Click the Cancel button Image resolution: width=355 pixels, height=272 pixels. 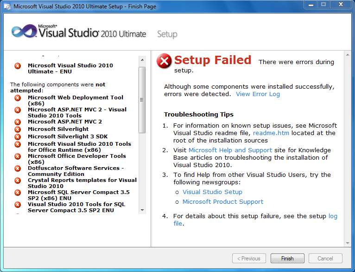coord(325,259)
